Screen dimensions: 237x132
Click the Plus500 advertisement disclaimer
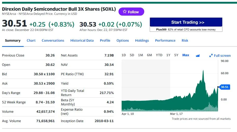tap(186, 29)
